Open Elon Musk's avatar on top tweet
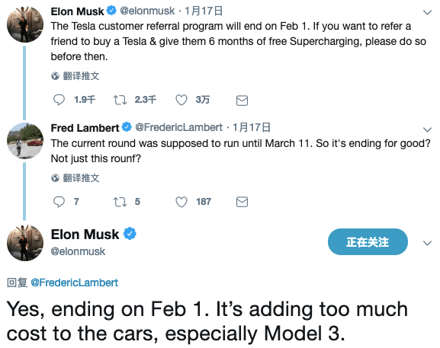The width and height of the screenshot is (440, 348). pyautogui.click(x=25, y=24)
